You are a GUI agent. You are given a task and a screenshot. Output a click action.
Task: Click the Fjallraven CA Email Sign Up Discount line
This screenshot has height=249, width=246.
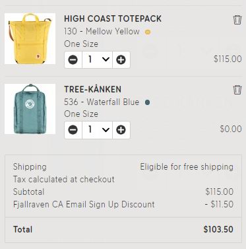[123, 204]
